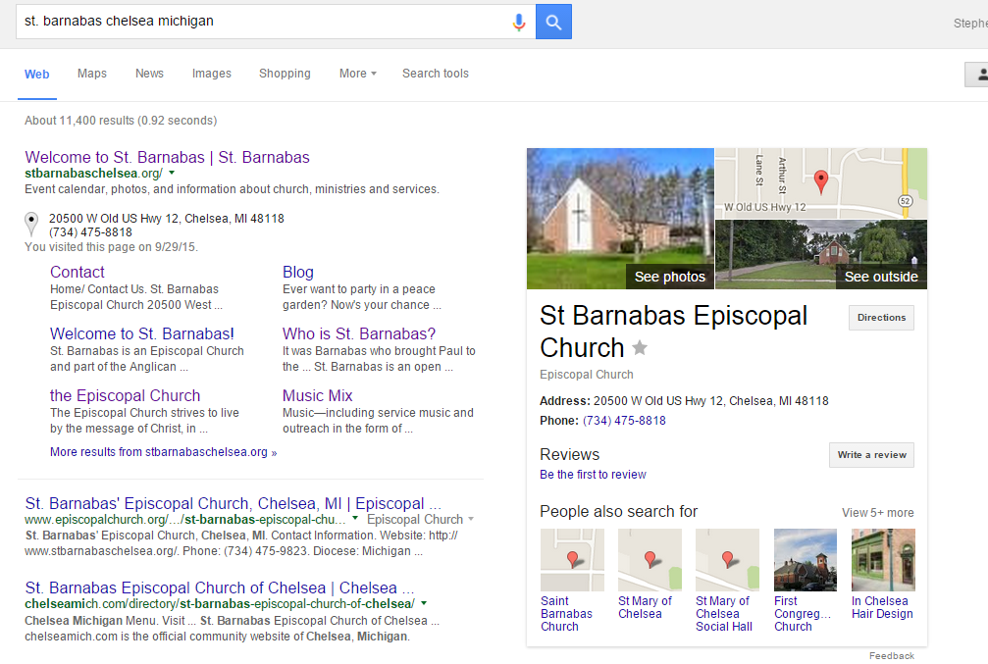Screen dimensions: 988x664
Task: Click the Feedback link below the panel
Action: 892,656
